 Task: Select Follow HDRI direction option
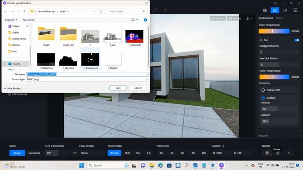pyautogui.click(x=263, y=90)
